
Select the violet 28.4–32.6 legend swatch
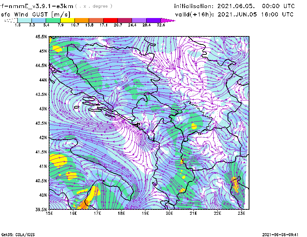153,20
